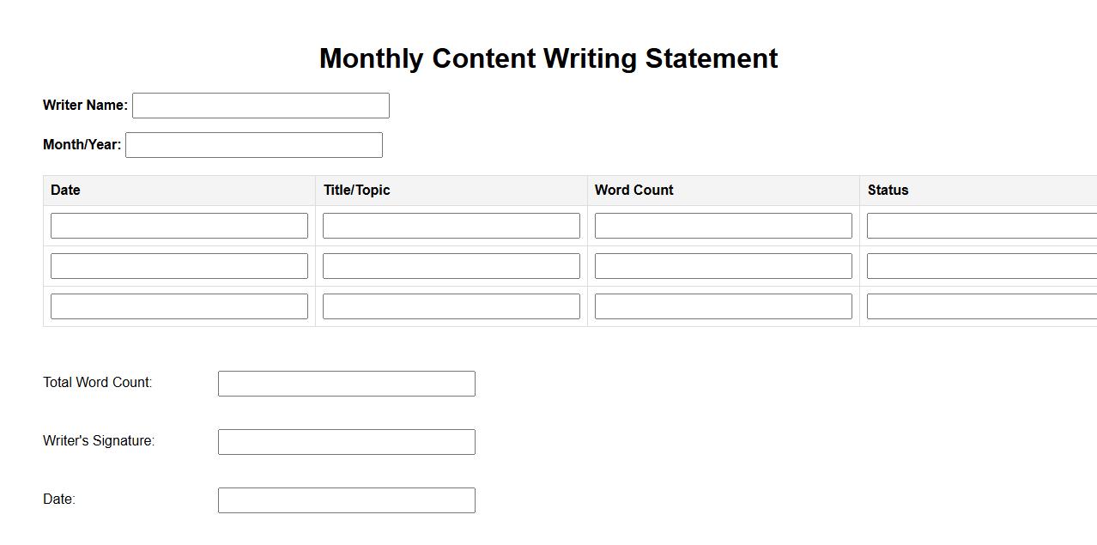Viewport: 1097px width, 545px height.
Task: Select the Month/Year text box
Action: coord(253,145)
